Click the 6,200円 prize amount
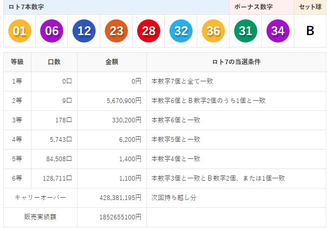This screenshot has width=327, height=230. coord(130,139)
